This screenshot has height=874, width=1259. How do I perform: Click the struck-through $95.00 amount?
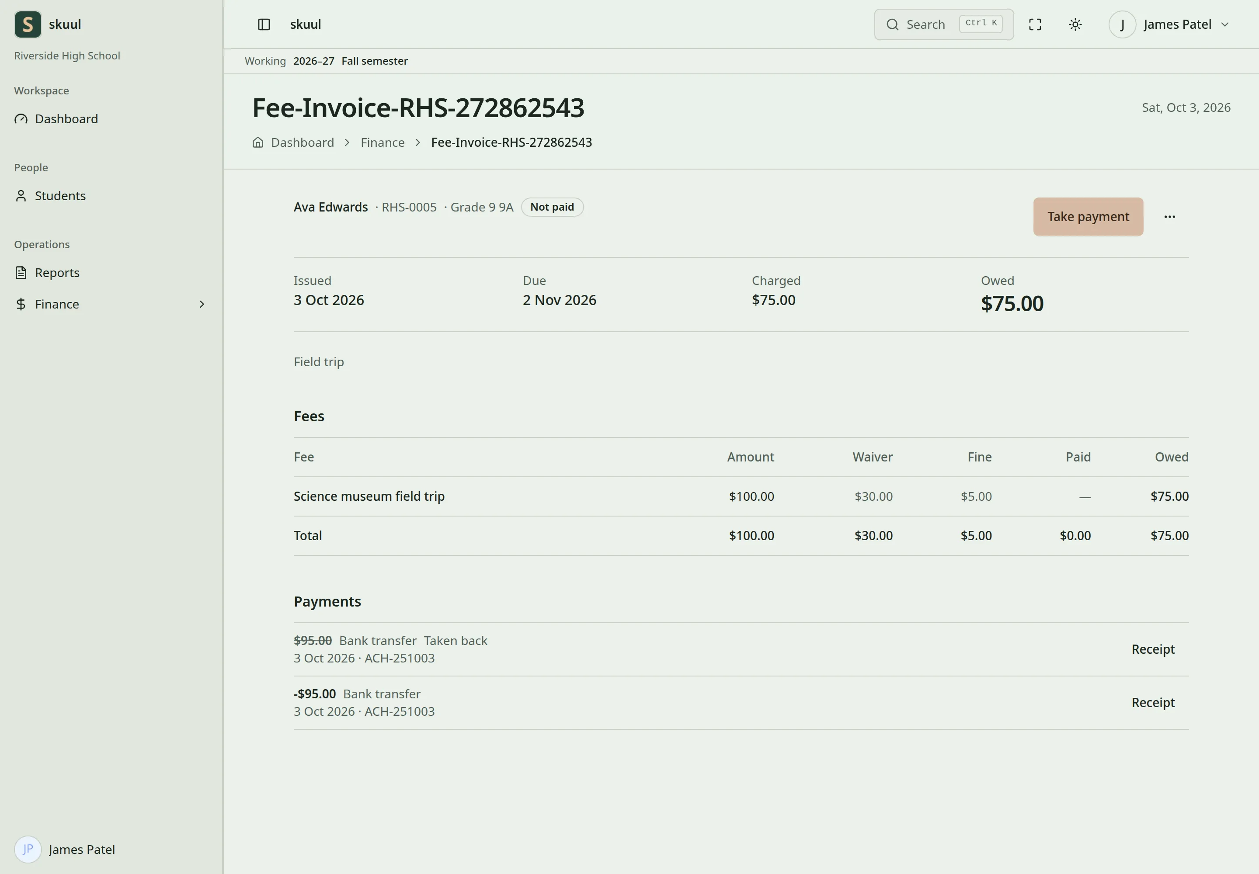coord(313,641)
